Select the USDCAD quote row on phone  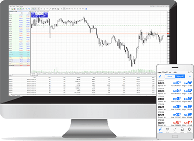pos(175,123)
